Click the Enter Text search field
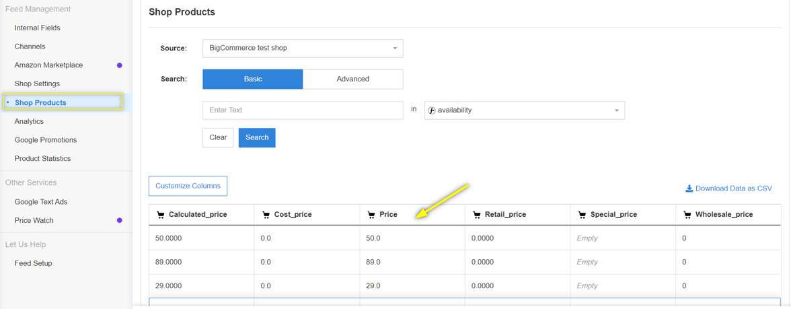The height and width of the screenshot is (309, 791). tap(303, 110)
